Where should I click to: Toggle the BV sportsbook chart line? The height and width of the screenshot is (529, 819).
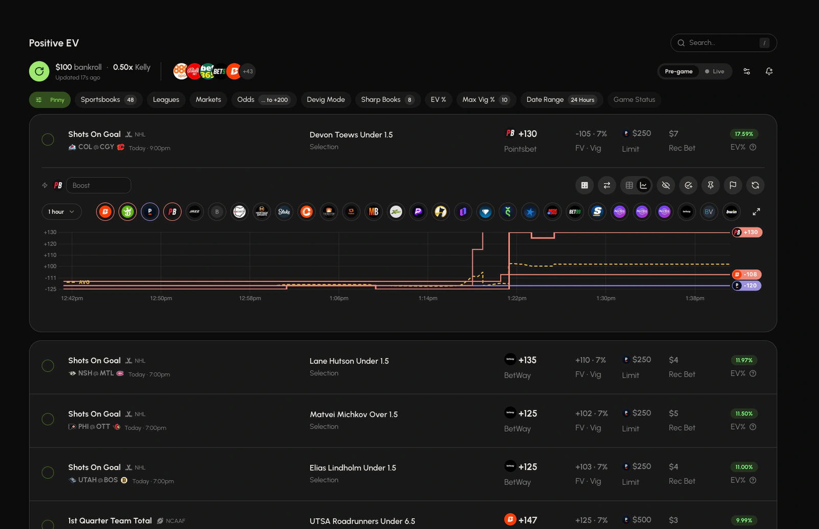click(709, 211)
